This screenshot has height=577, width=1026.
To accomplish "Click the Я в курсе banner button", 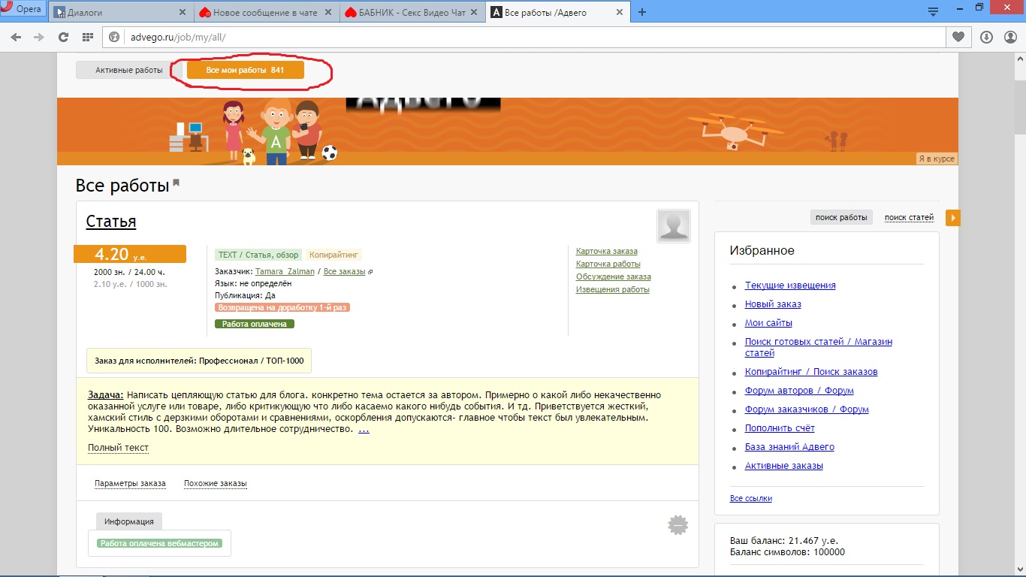I will pyautogui.click(x=937, y=159).
